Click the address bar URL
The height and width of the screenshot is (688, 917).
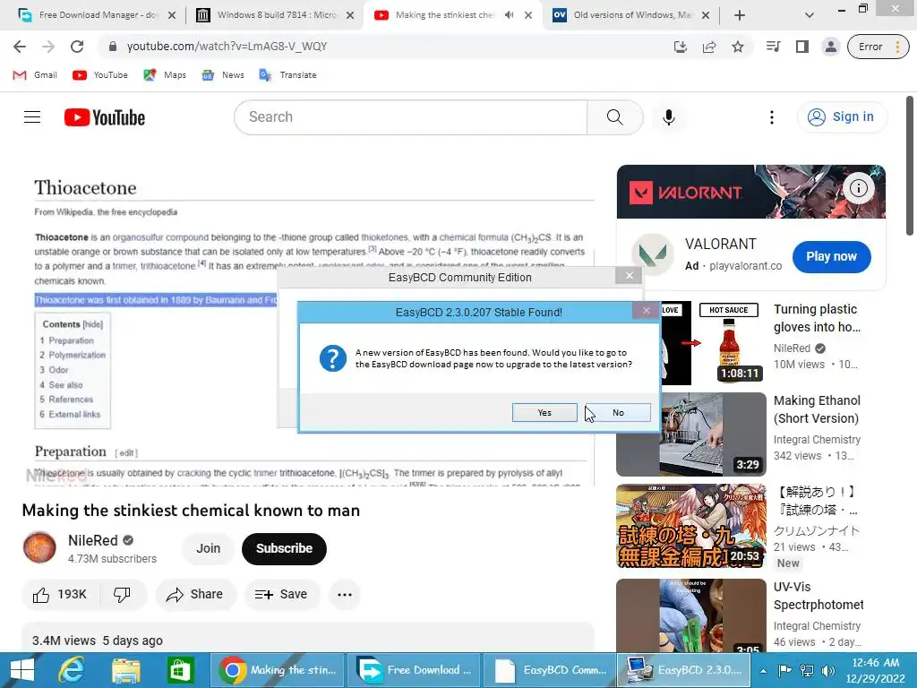point(227,47)
